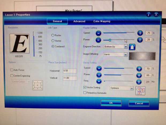Screen dimensions: 166x125
Task: Click the vector speed value field 70
Action: (x=148, y=69)
